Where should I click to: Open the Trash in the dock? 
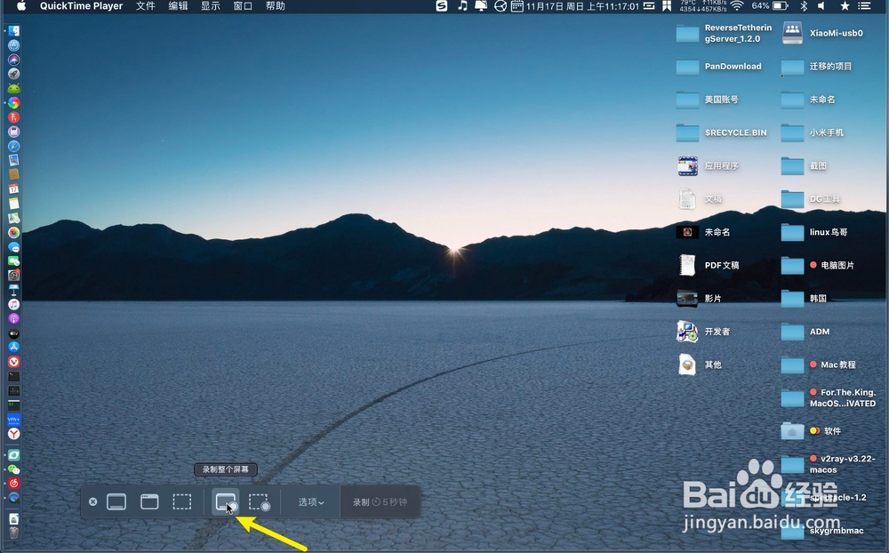[x=13, y=533]
